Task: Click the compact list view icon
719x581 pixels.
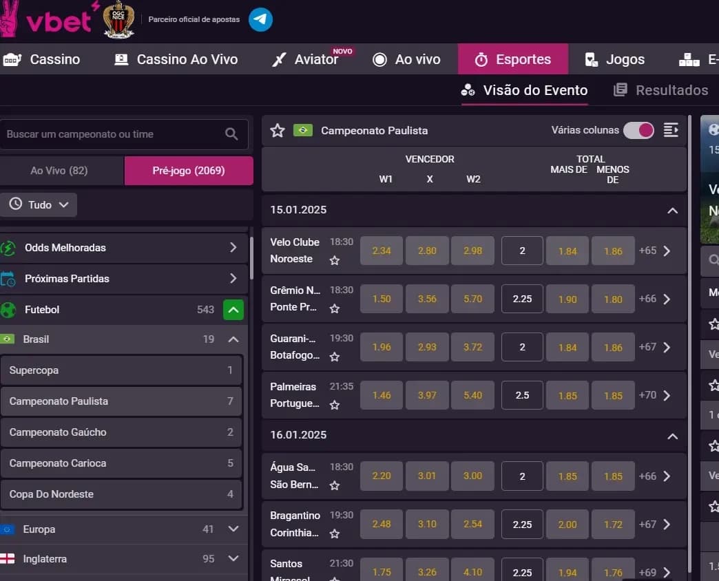Action: 671,130
